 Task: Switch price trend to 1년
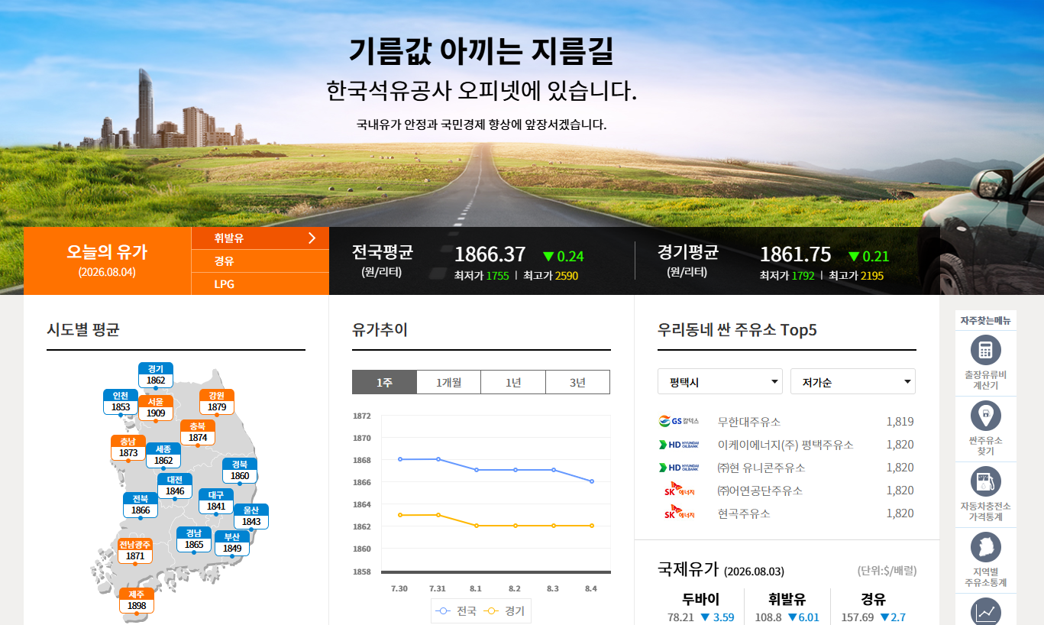click(513, 382)
